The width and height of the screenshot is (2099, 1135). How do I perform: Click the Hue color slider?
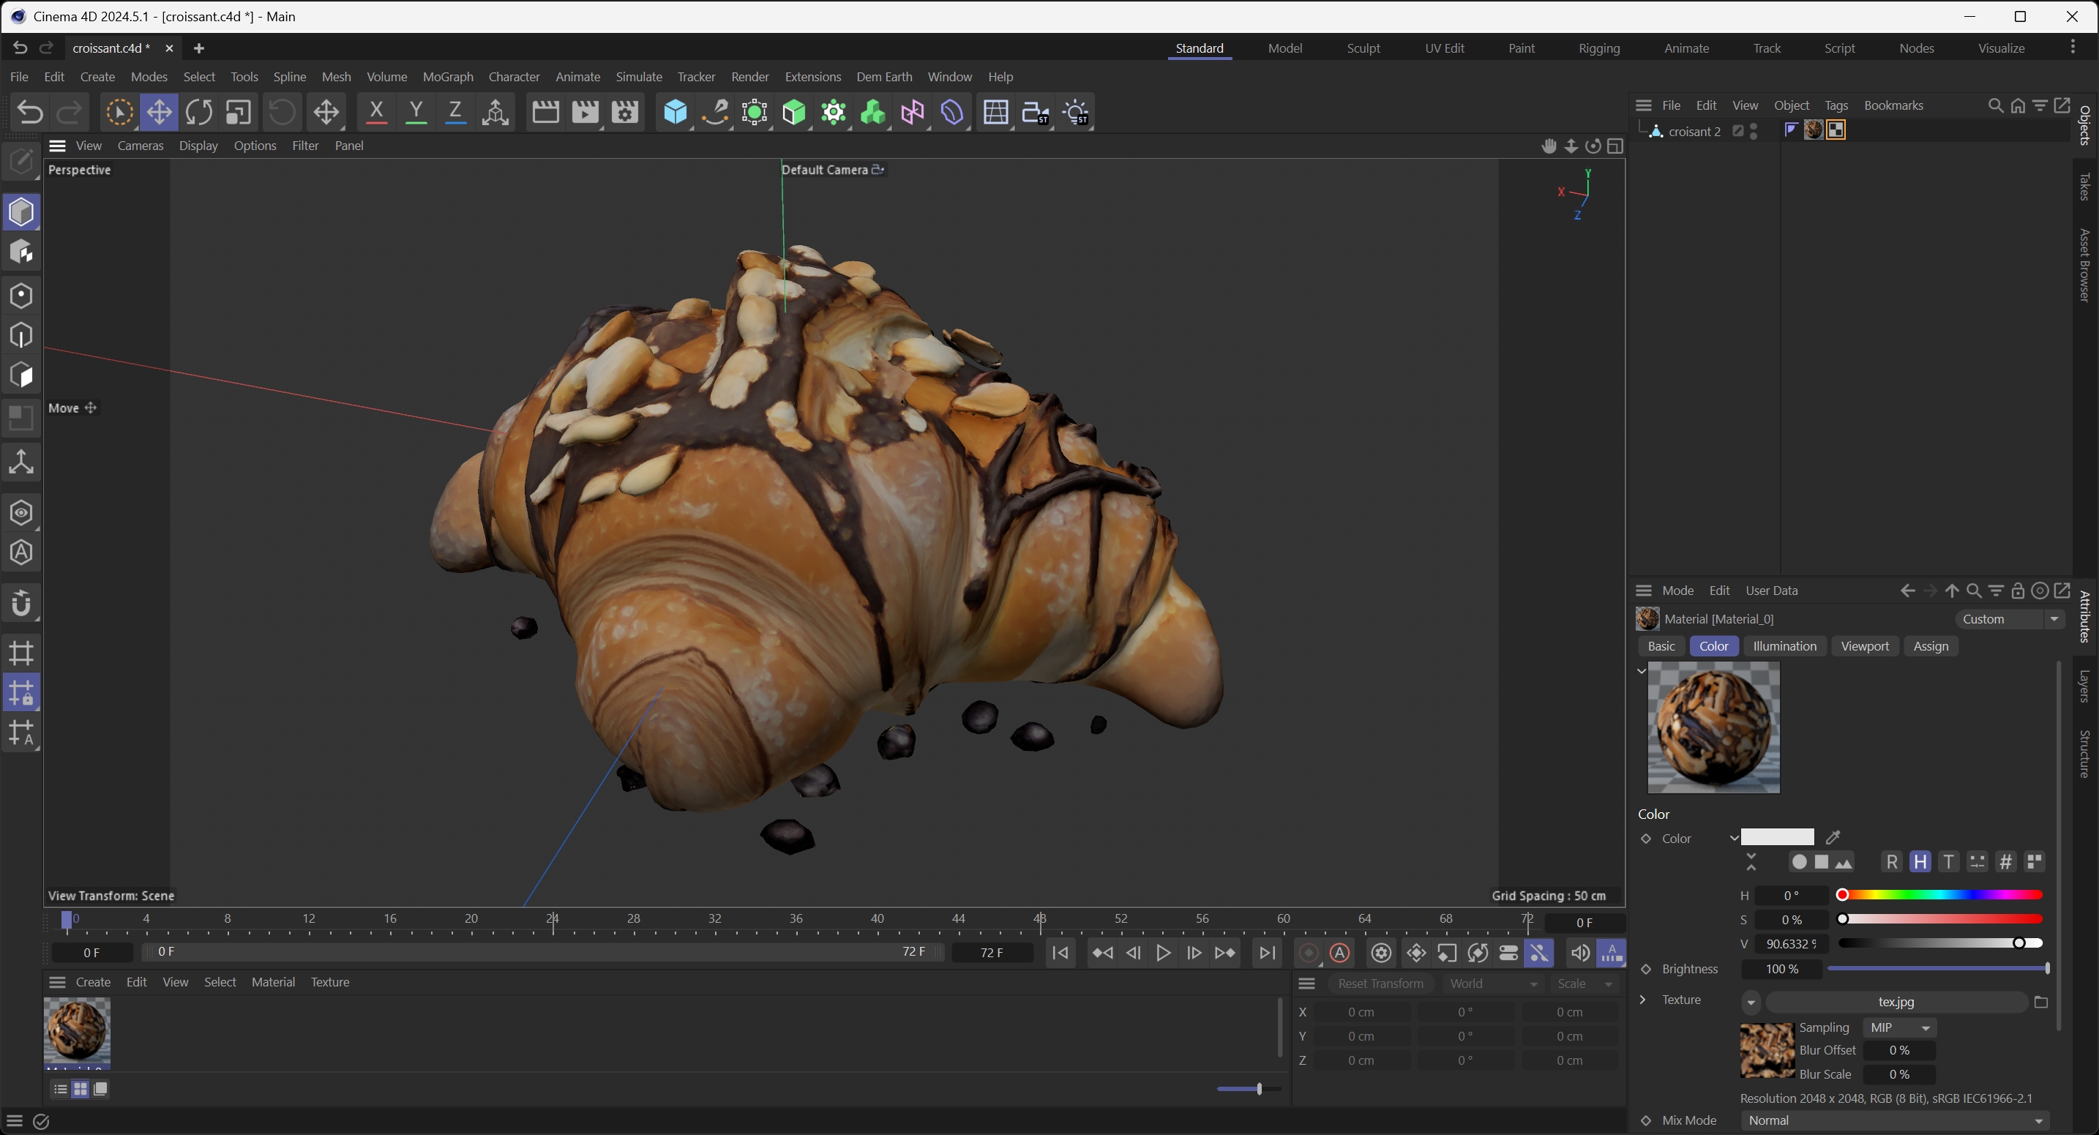tap(1940, 896)
